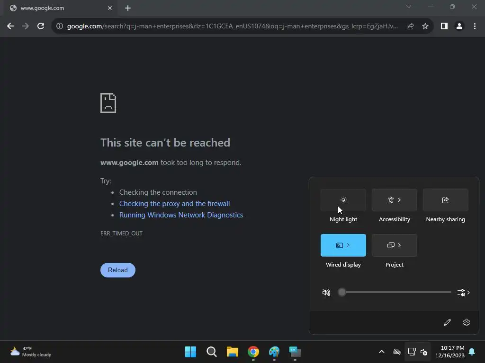This screenshot has height=363, width=485.
Task: Click the "This site can't be reached" heading
Action: 165,143
